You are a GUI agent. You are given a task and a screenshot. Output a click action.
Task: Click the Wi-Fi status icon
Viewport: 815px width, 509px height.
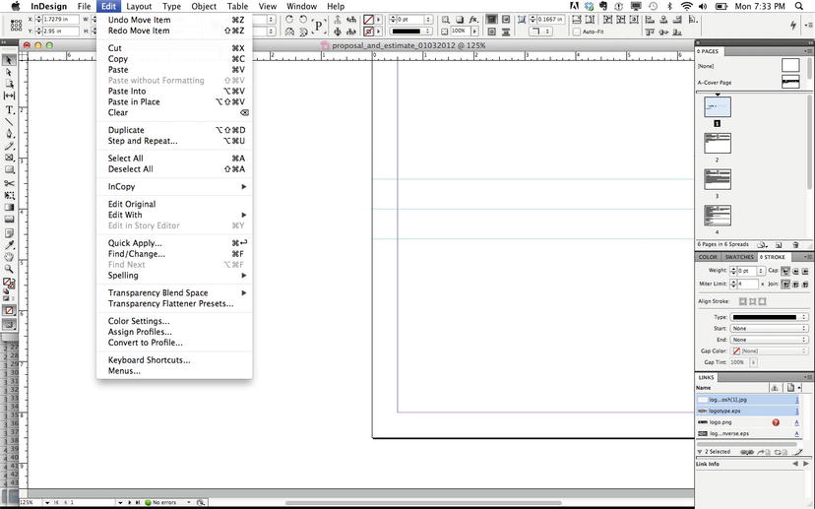coord(687,6)
